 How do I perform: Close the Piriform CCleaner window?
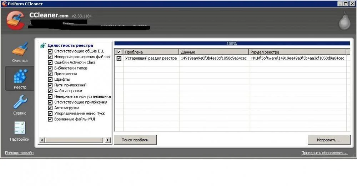coord(352,4)
